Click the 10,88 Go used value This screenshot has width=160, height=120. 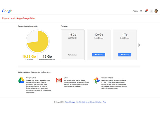tap(29, 56)
